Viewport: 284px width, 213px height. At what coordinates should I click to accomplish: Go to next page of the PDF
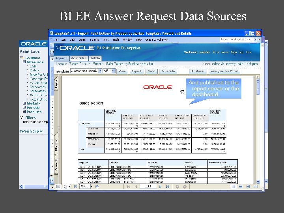pyautogui.click(x=160, y=187)
